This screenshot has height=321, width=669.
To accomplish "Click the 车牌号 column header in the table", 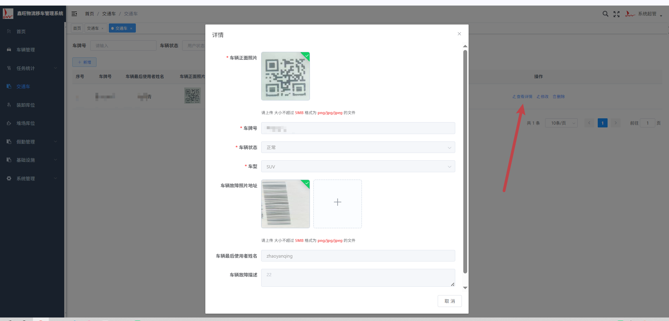I will (x=105, y=77).
